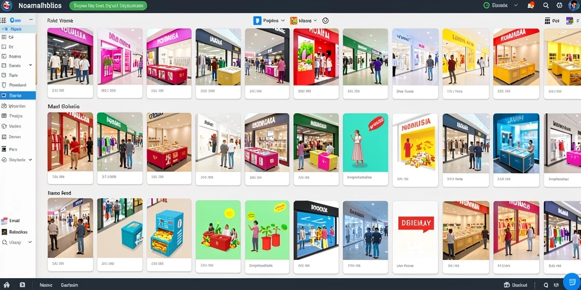Toggle the green status indicator in header
The height and width of the screenshot is (290, 581).
point(486,6)
